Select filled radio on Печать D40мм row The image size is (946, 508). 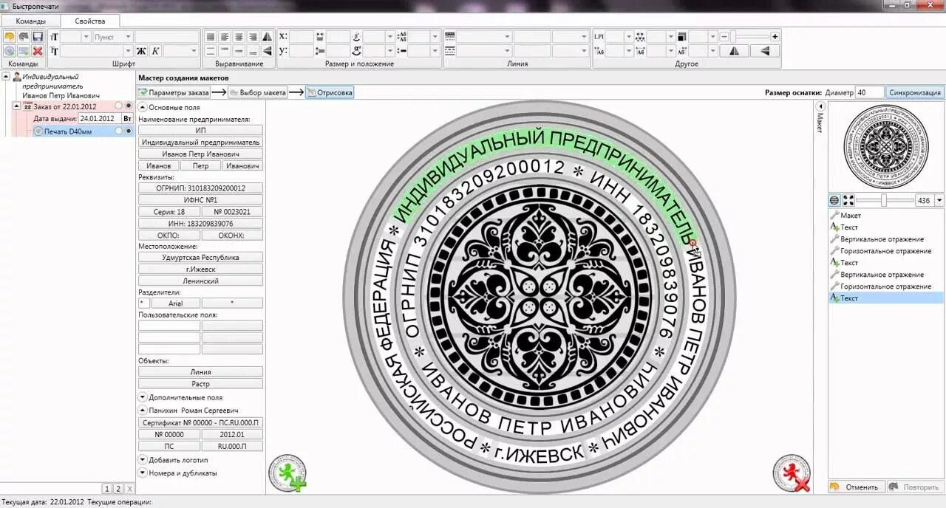click(x=129, y=131)
